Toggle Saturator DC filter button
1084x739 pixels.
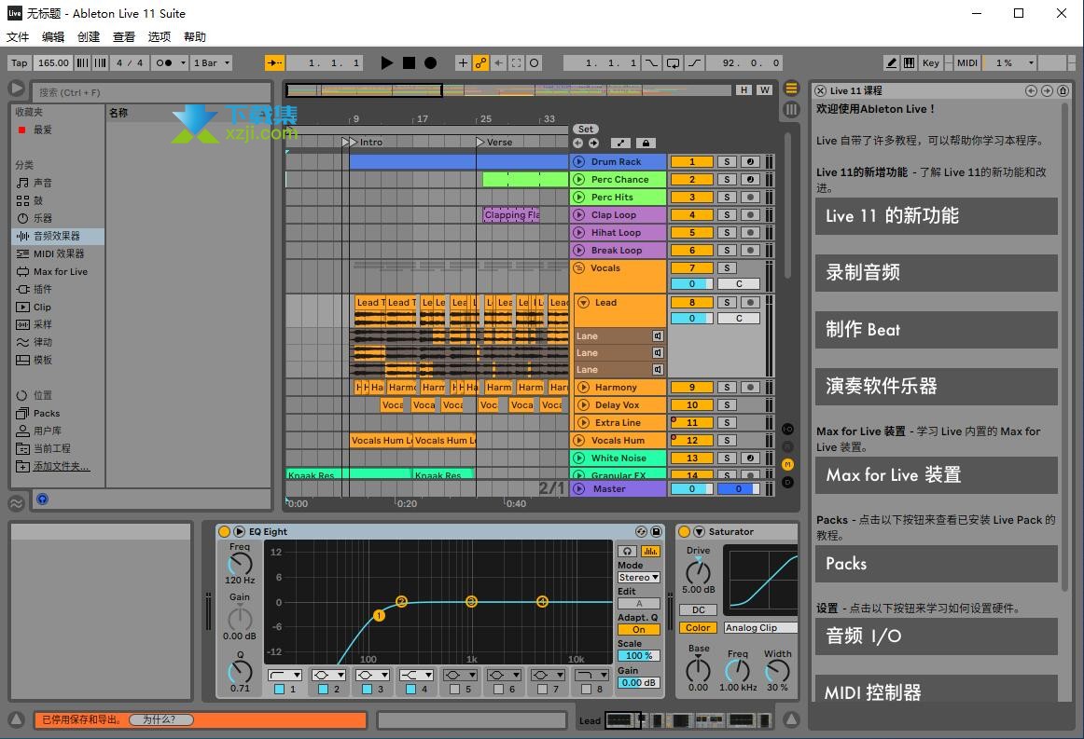click(x=698, y=609)
